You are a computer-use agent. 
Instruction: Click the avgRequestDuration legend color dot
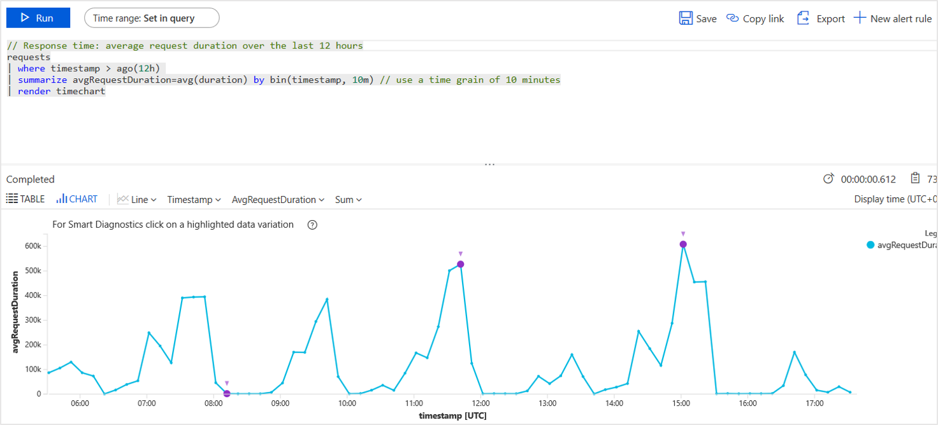point(870,245)
